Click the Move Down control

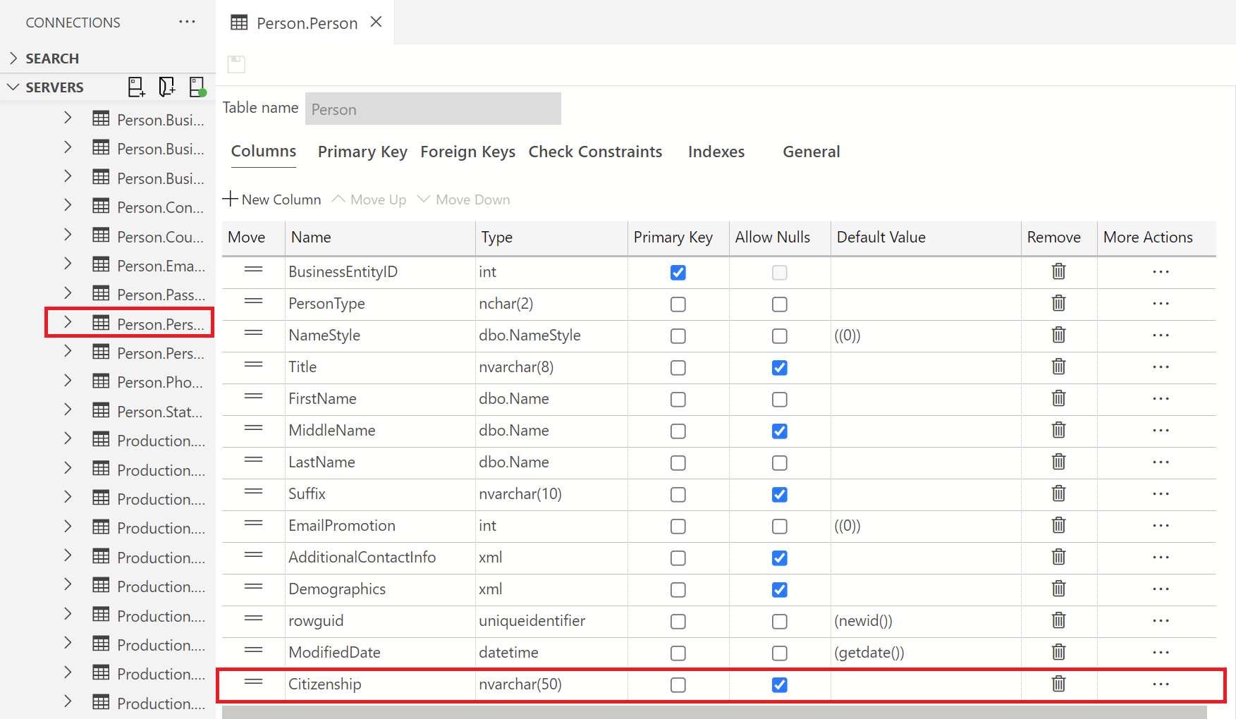point(463,199)
